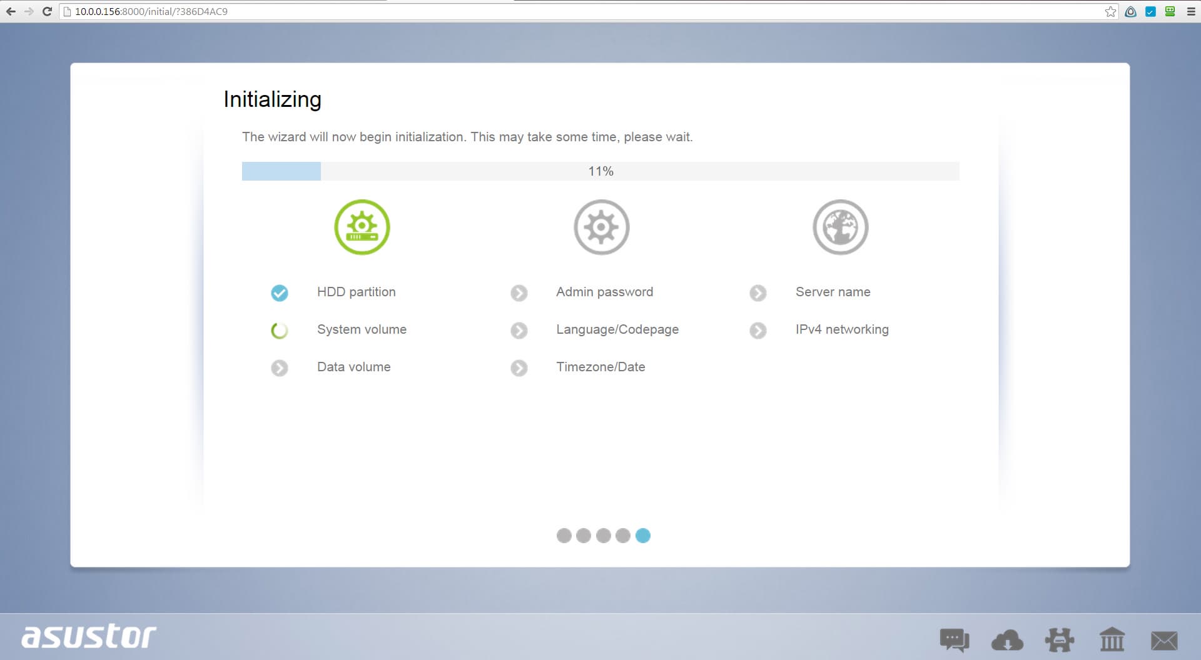Select the third wizard step dot
The image size is (1201, 660).
(604, 536)
